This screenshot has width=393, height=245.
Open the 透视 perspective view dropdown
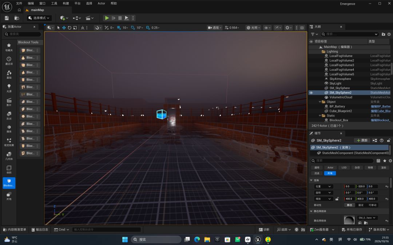(x=215, y=28)
